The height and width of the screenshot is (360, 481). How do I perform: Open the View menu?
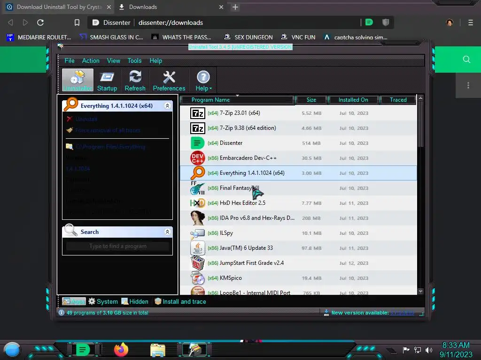point(114,60)
